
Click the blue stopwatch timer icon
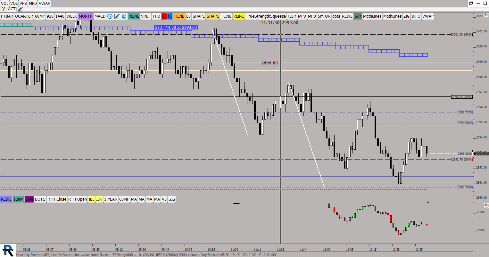pos(124,16)
